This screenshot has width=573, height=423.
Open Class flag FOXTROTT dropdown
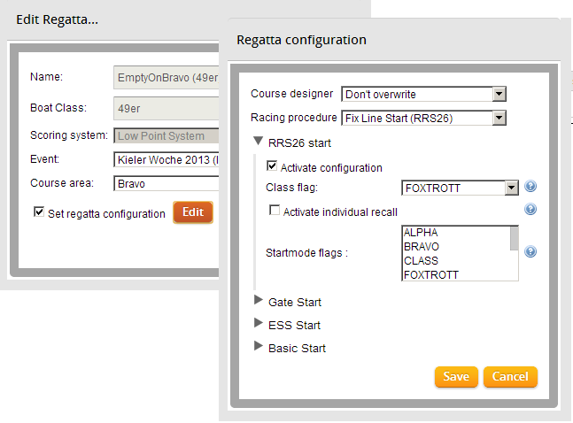tap(510, 188)
